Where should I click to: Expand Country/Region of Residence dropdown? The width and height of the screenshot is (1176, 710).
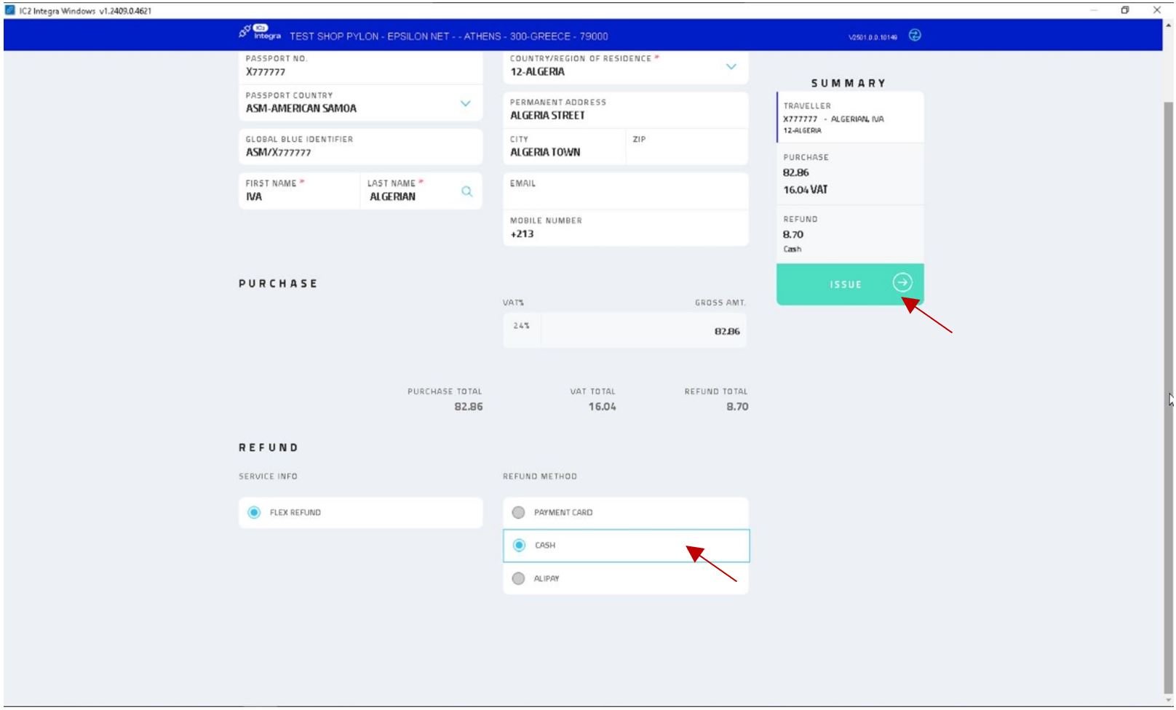point(731,67)
